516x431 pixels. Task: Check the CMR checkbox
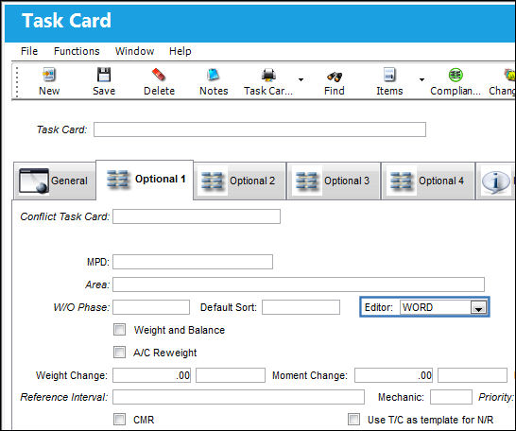[x=119, y=419]
